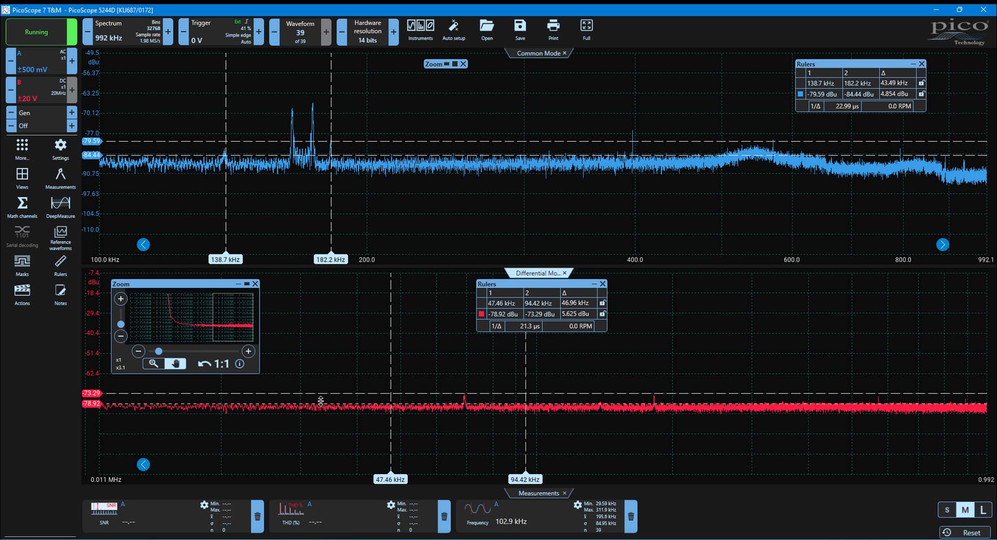Viewport: 997px width, 540px height.
Task: Undo last zoom in Zoom panel
Action: tap(204, 364)
